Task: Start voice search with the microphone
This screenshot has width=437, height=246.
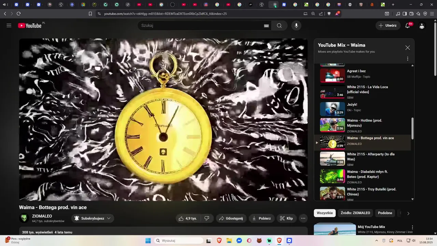Action: 296,26
